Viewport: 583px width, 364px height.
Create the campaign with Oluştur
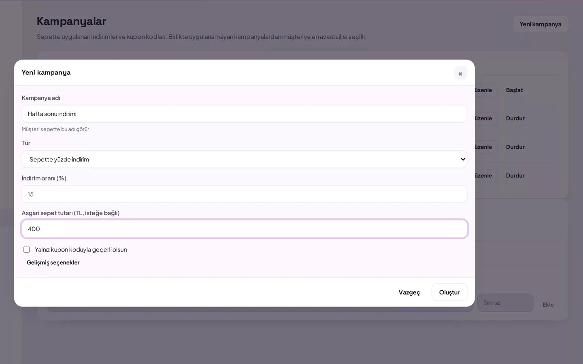[449, 292]
